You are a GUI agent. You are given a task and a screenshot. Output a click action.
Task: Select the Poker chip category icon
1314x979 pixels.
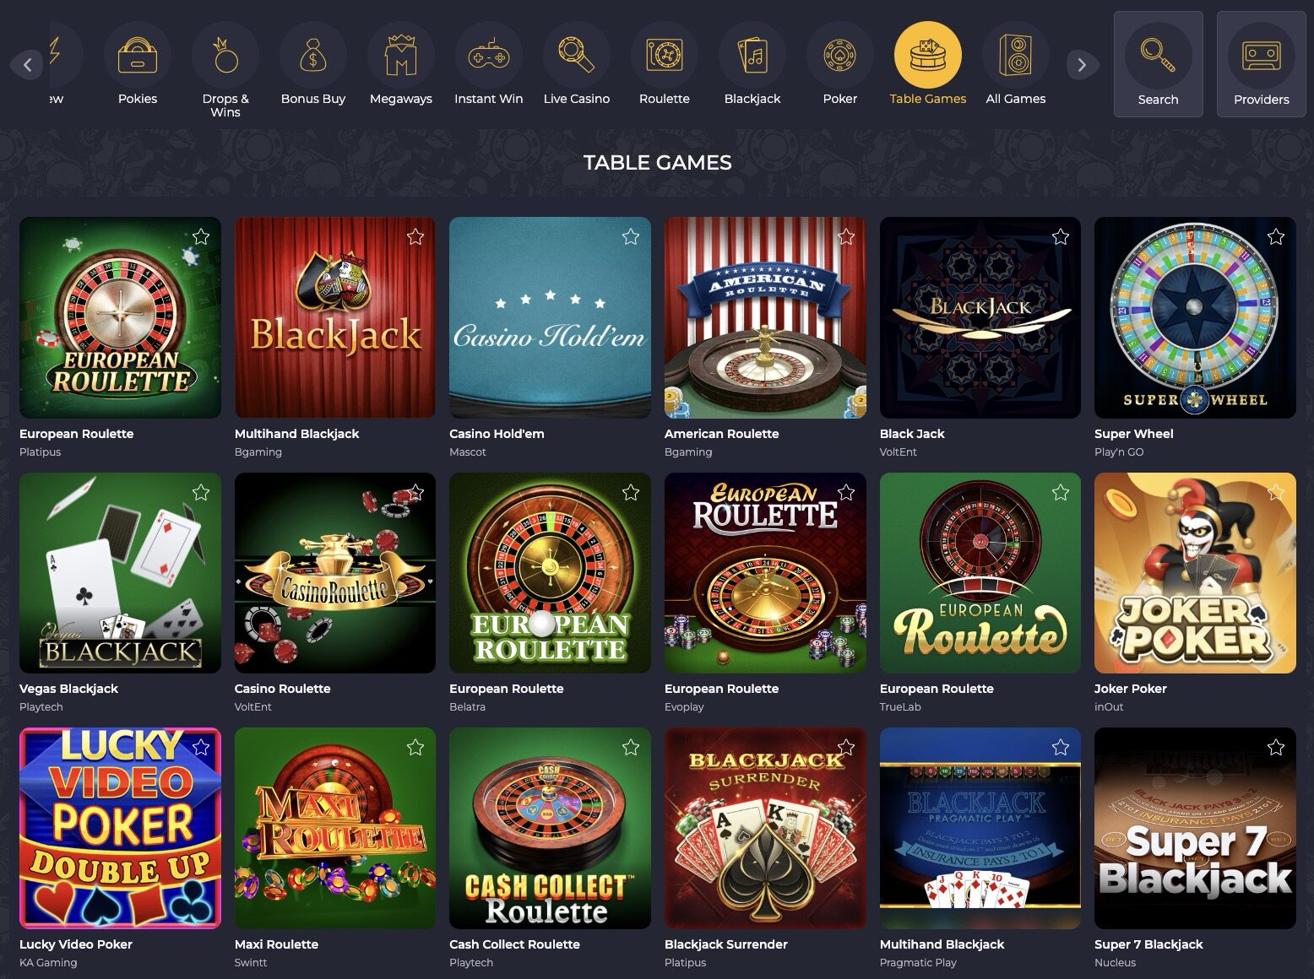[x=839, y=56]
